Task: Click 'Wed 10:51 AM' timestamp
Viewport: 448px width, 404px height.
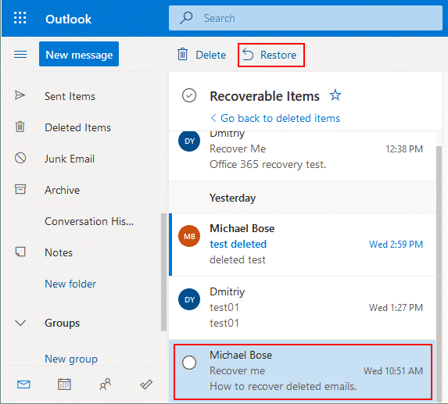Action: pyautogui.click(x=392, y=371)
